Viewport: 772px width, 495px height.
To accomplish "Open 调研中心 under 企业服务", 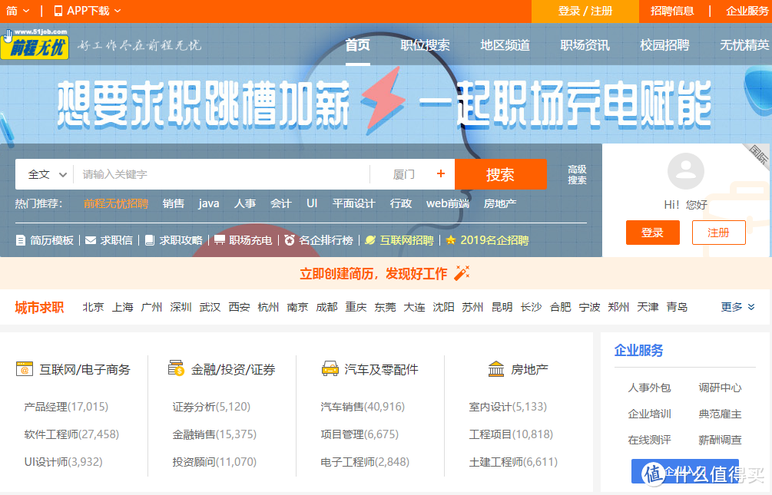I will point(720,388).
